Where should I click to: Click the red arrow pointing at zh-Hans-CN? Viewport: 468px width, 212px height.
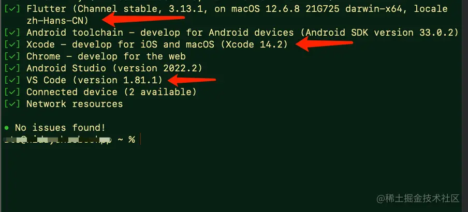pos(143,20)
